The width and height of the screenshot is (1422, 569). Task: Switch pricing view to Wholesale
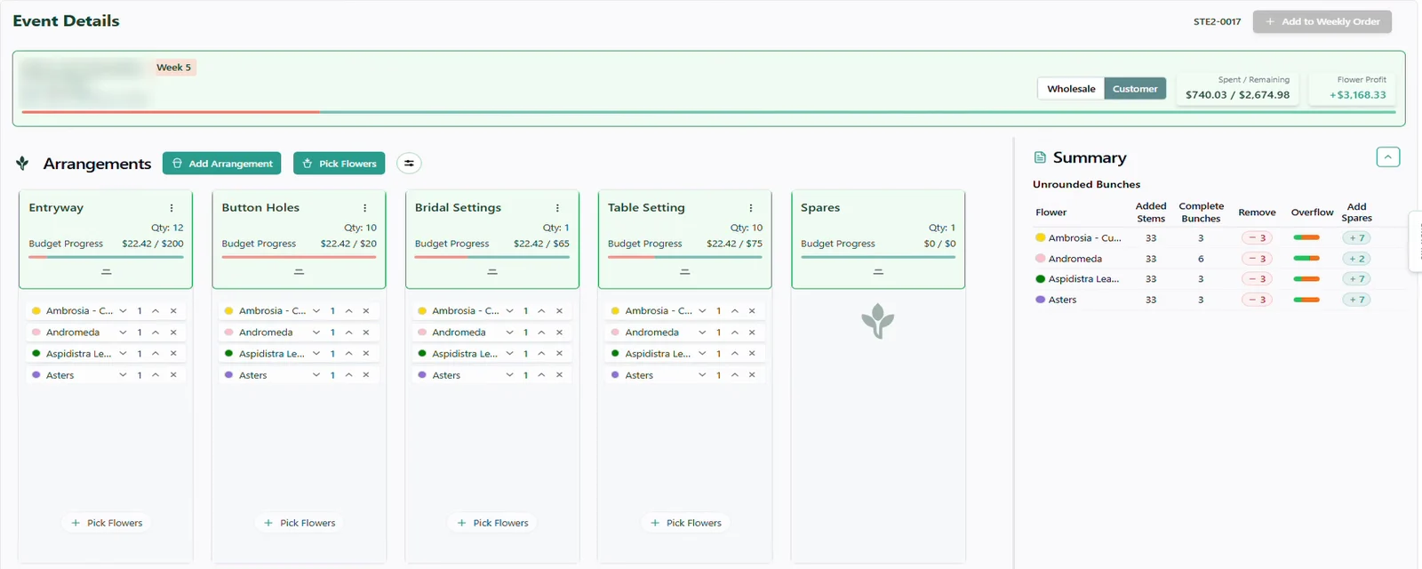[1071, 89]
